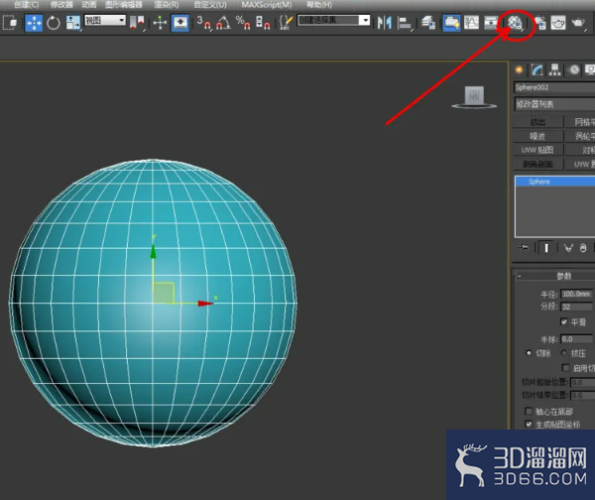Open the 修改器列表 modifier list dropdown
The height and width of the screenshot is (500, 595).
554,104
